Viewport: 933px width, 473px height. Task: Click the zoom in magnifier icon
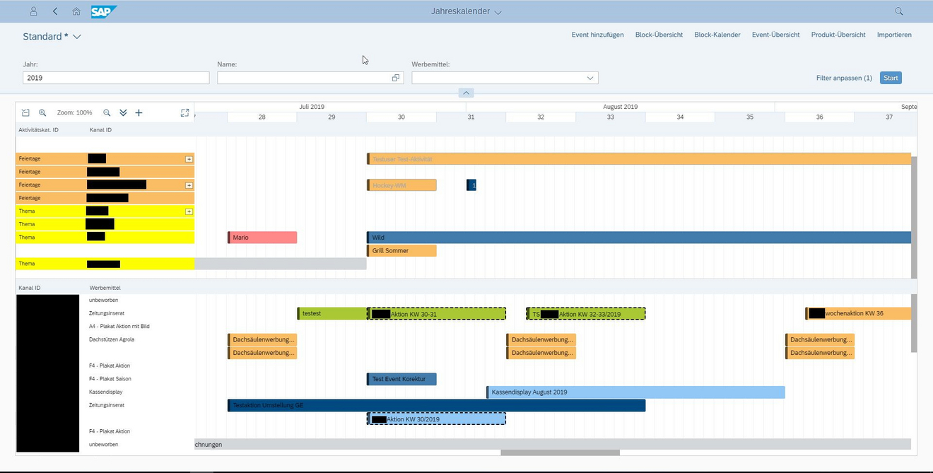tap(42, 112)
